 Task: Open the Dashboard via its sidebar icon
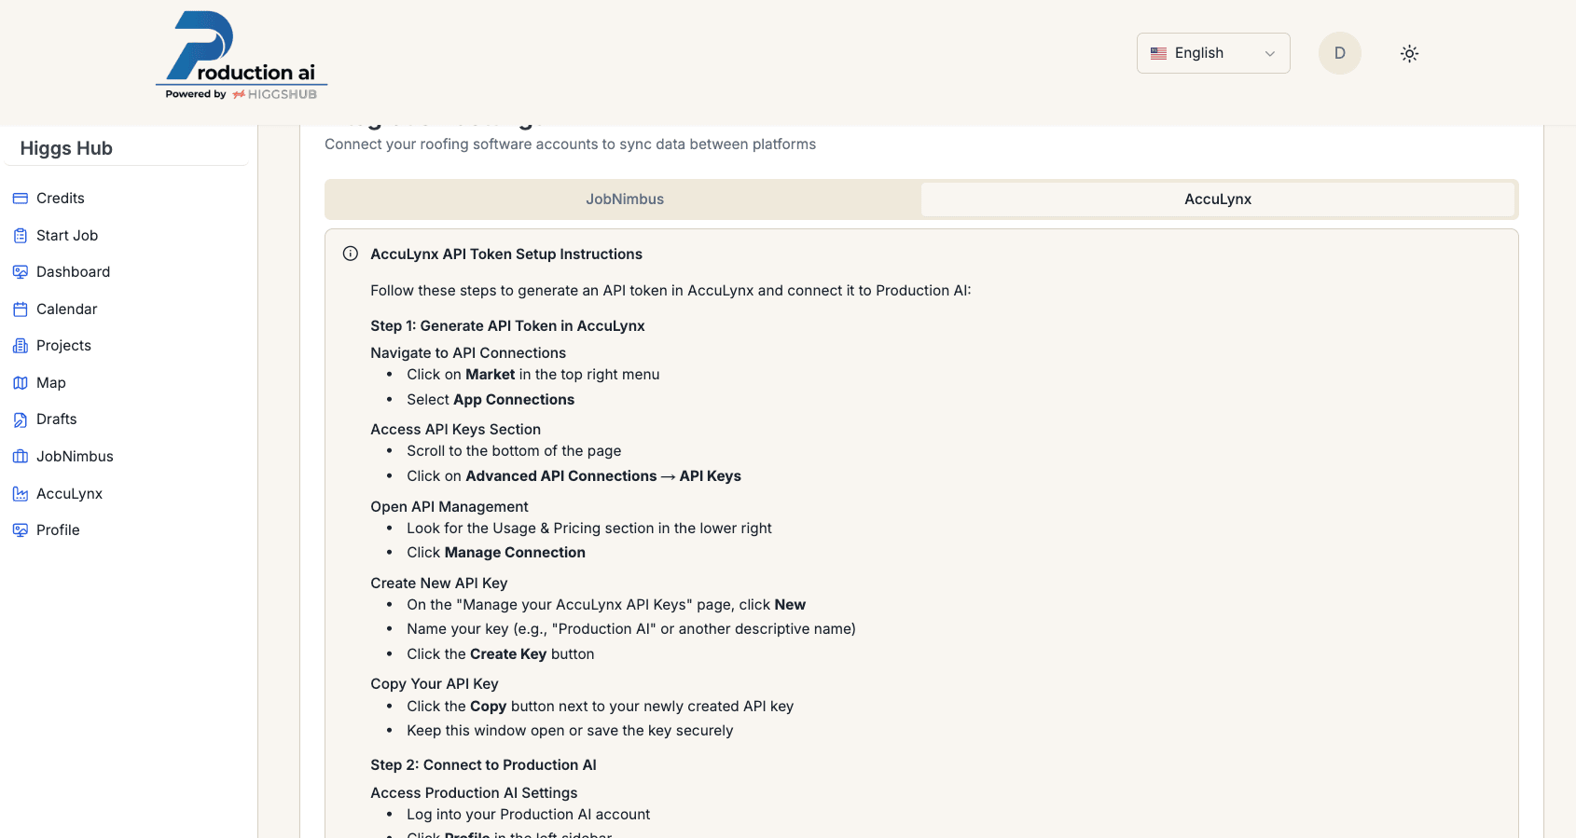coord(21,271)
